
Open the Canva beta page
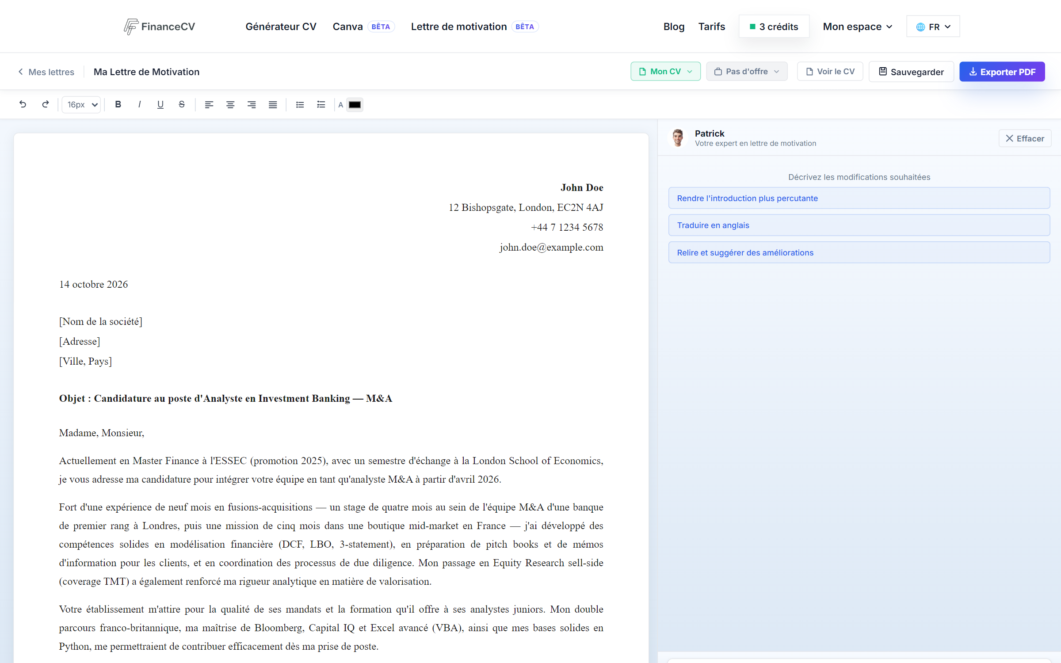pyautogui.click(x=363, y=27)
